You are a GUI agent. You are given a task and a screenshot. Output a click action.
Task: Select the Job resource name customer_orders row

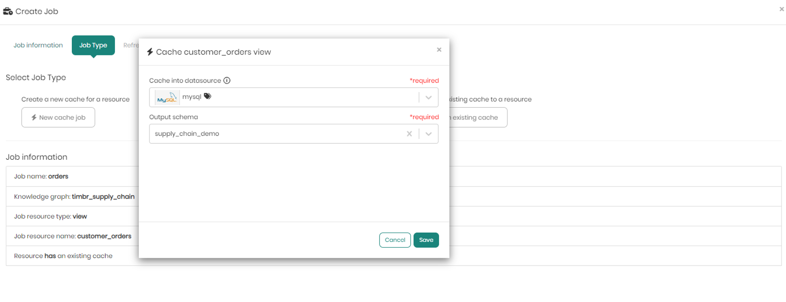[x=73, y=236]
